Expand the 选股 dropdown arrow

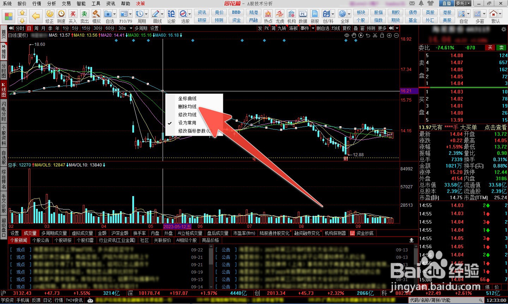coord(190,14)
